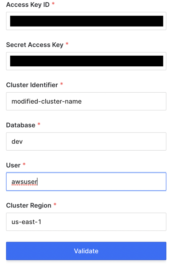Click the required asterisk beside Cluster Region
This screenshot has width=173, height=266.
[x=55, y=204]
